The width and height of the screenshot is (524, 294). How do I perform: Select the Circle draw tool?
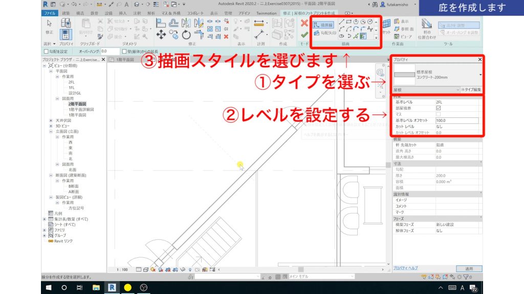[x=370, y=22]
